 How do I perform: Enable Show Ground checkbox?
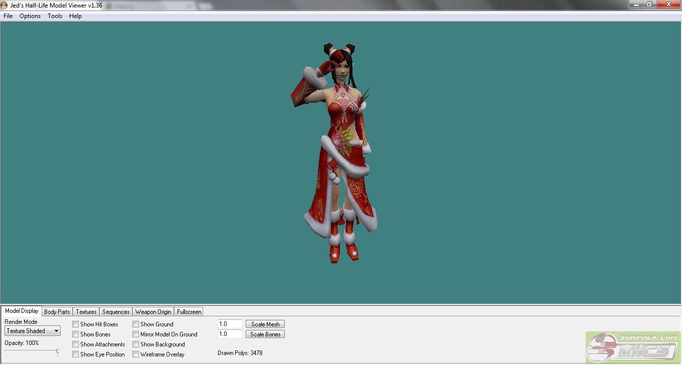tap(136, 324)
